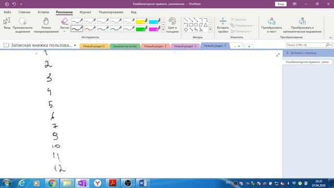The width and height of the screenshot is (334, 188).
Task: Enable Режим панорамирования hand tool
Action: pos(46,25)
